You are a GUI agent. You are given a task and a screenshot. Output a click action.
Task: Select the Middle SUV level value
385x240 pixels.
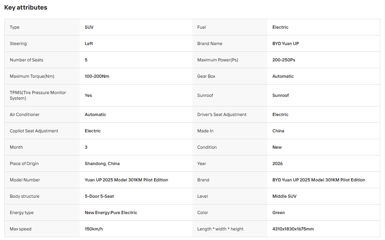pyautogui.click(x=284, y=196)
